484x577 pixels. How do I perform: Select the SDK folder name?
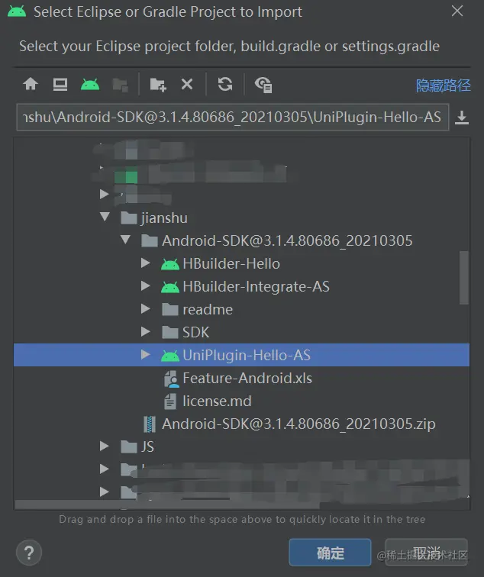(195, 332)
